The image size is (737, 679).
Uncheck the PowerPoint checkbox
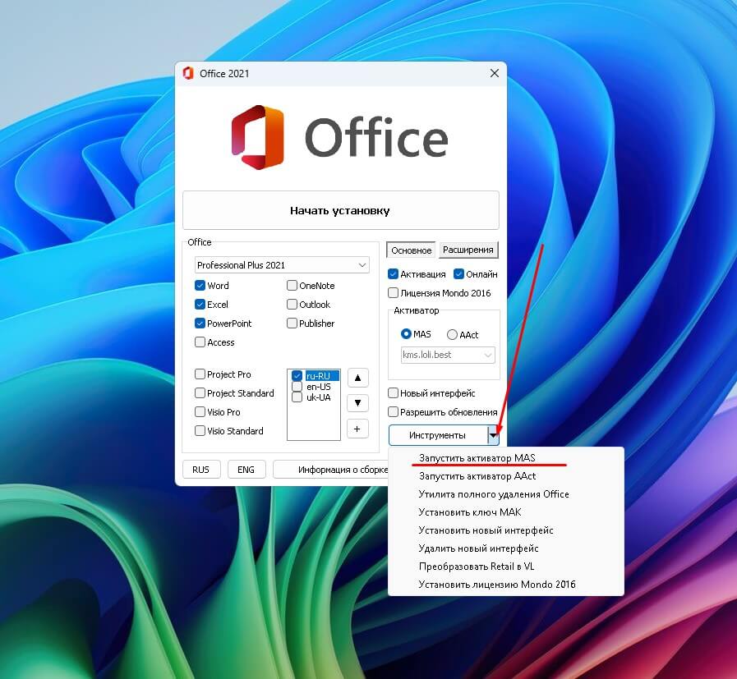point(200,323)
